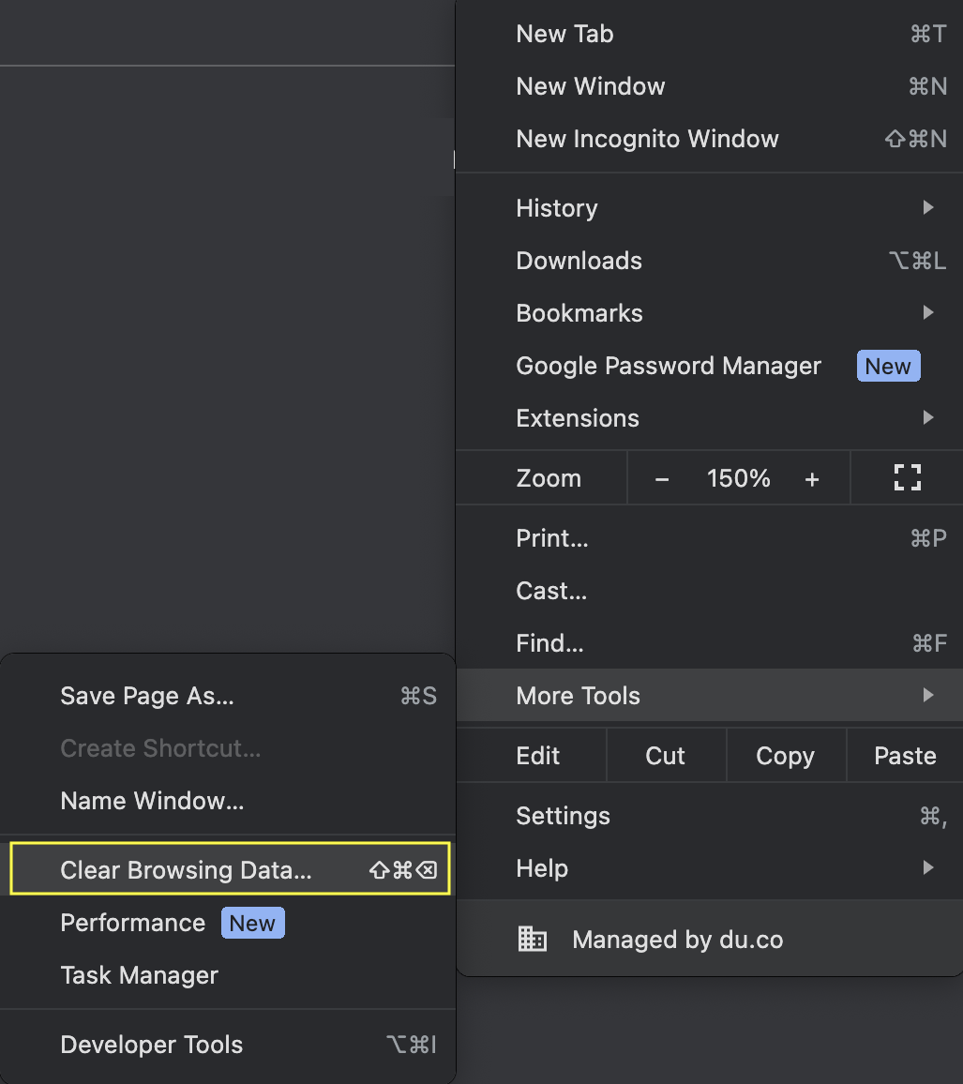This screenshot has width=963, height=1084.
Task: Click the zoom out minus button
Action: (x=662, y=478)
